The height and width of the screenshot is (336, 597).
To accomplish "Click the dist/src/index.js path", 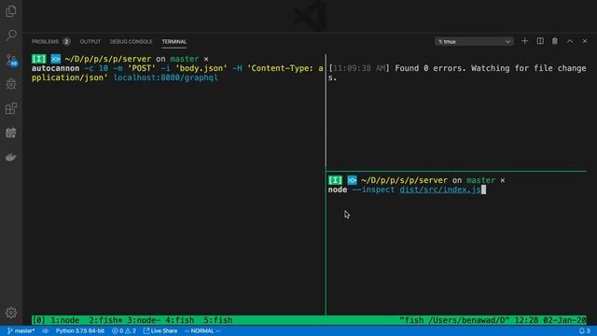I will coord(440,189).
